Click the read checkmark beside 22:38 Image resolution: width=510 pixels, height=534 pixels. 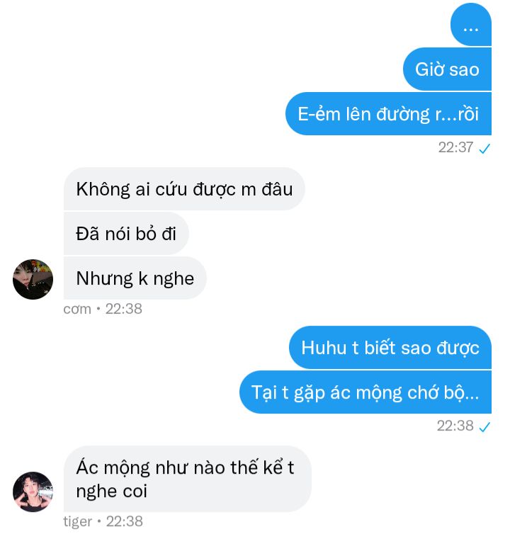[484, 427]
